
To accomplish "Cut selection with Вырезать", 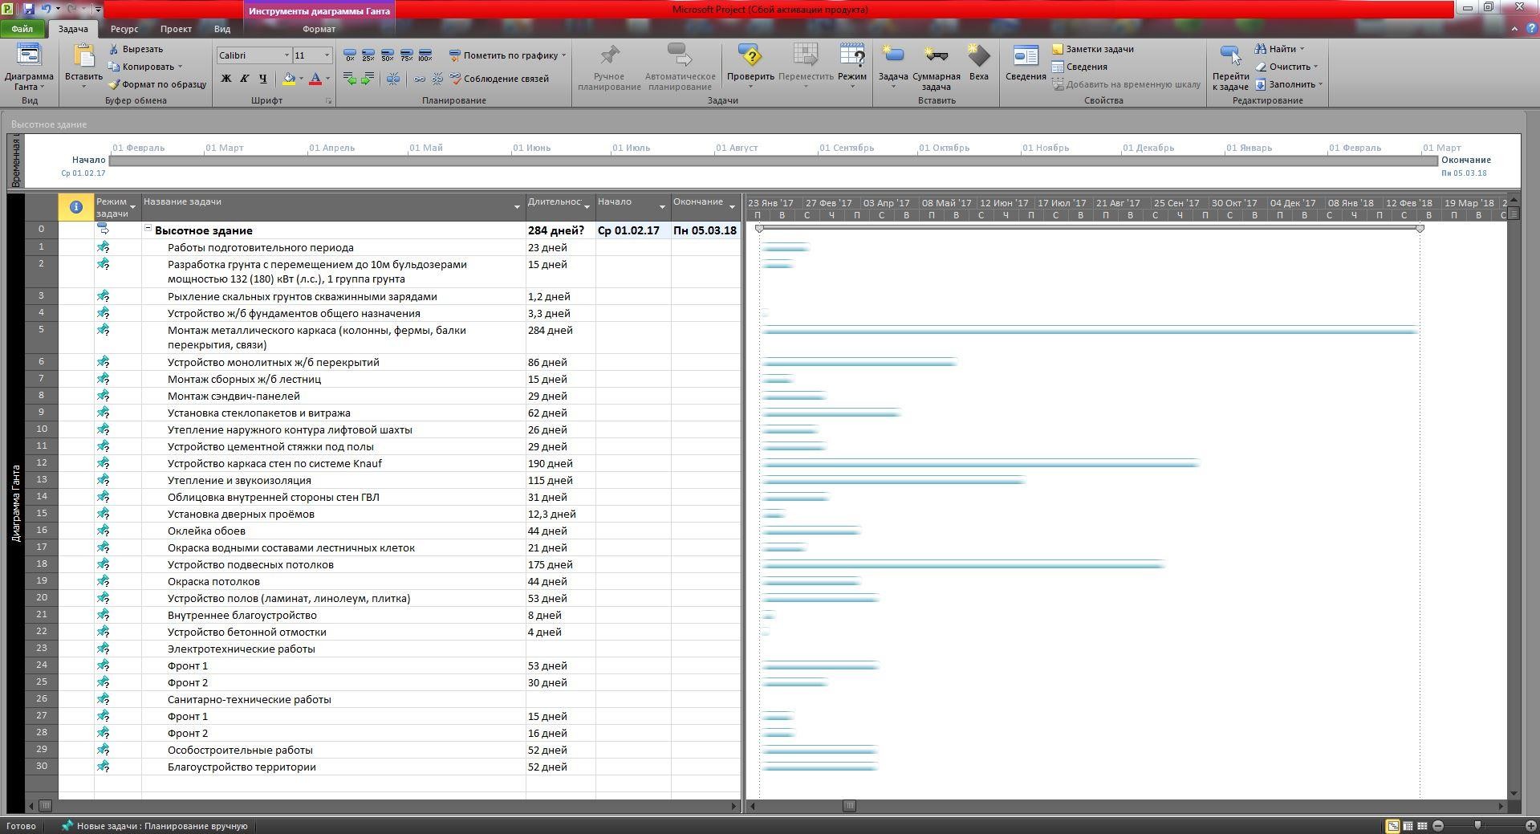I will click(136, 49).
